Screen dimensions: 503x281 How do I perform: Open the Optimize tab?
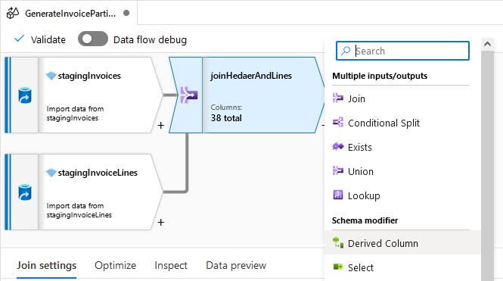115,266
